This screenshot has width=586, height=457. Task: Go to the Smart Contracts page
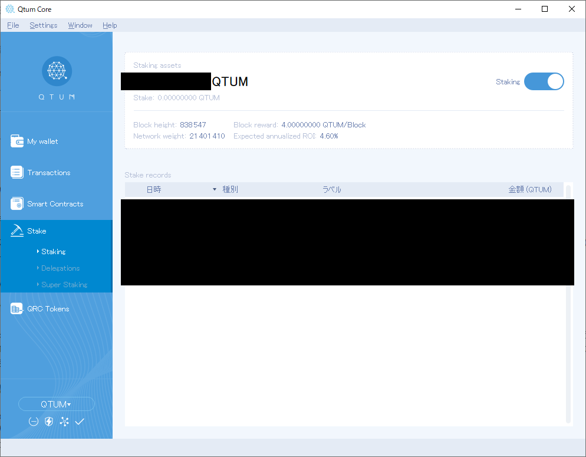click(55, 204)
